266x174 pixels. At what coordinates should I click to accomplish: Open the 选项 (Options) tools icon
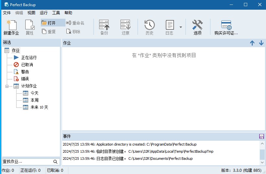197,25
